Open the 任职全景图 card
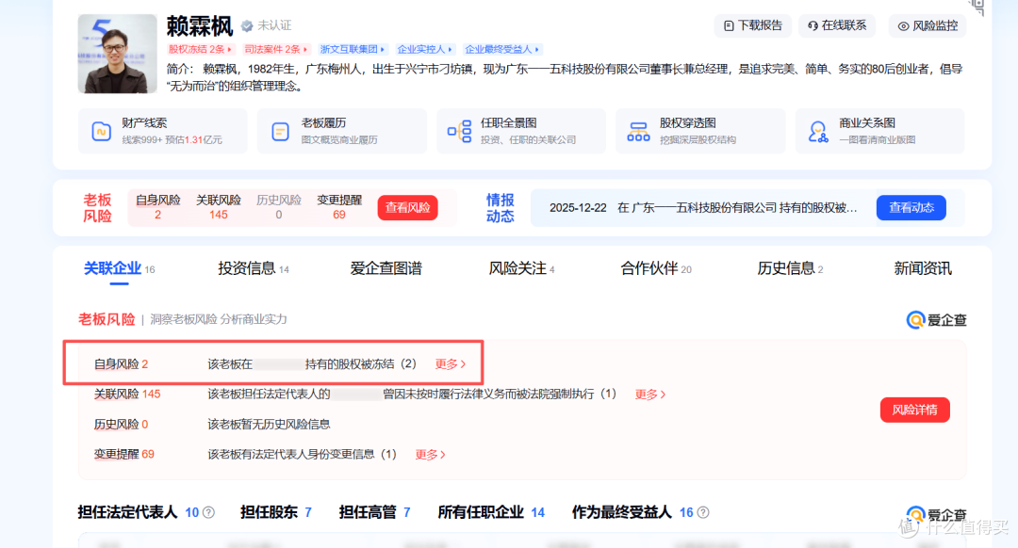Screen dimensions: 1018x548 [521, 132]
